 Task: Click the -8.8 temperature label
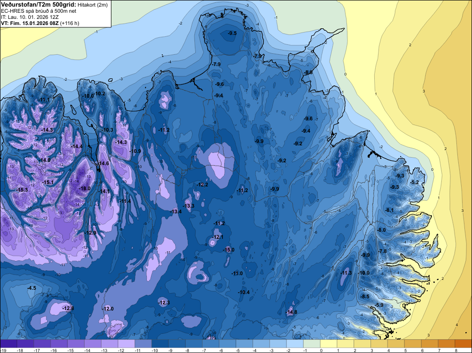(x=308, y=72)
